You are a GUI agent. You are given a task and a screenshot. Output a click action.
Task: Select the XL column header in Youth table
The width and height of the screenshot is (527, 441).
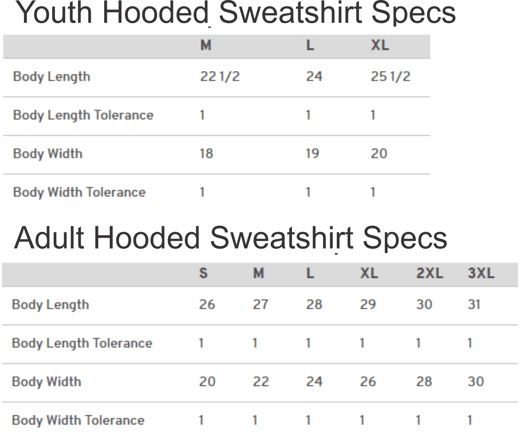380,46
